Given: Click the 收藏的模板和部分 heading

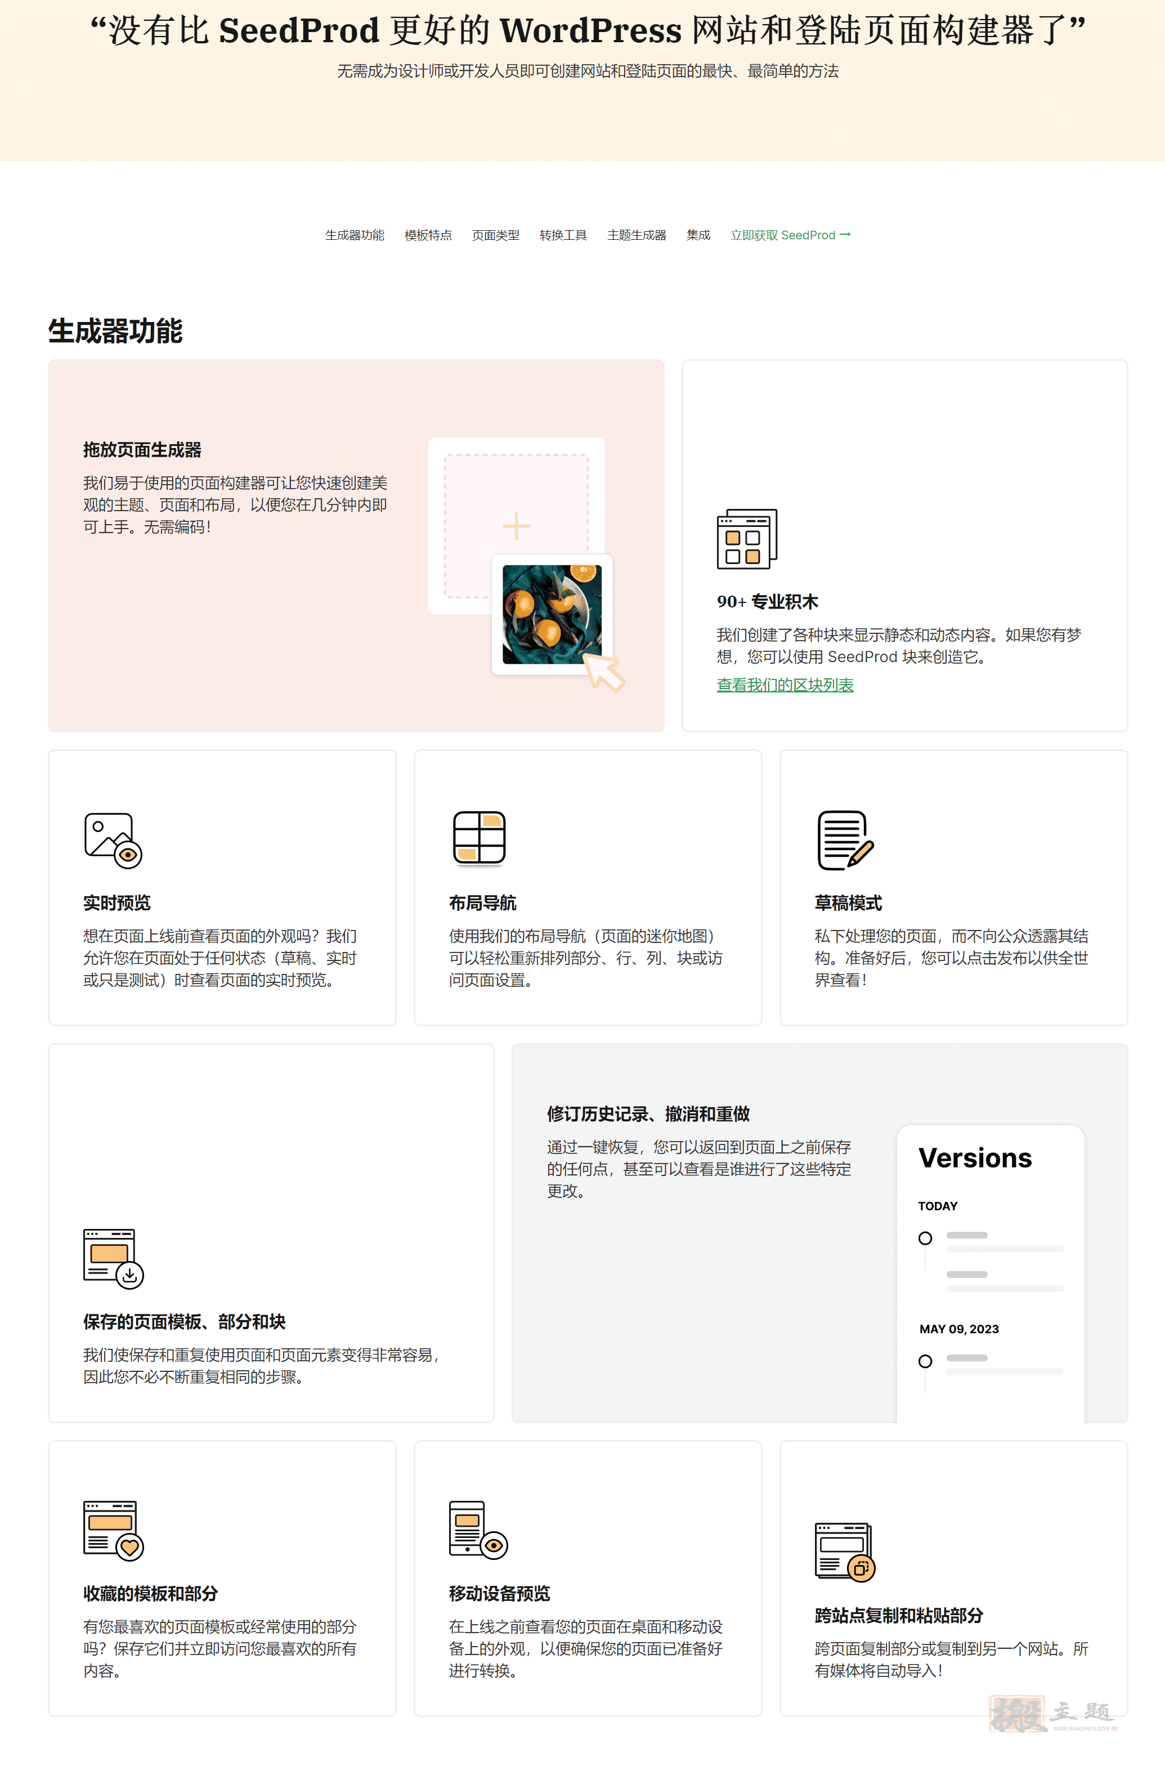Looking at the screenshot, I should pos(151,1594).
